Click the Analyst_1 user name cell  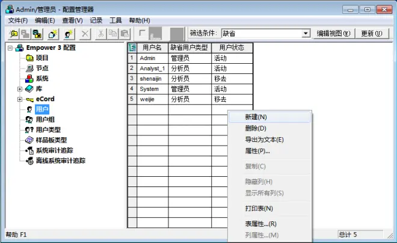(152, 69)
